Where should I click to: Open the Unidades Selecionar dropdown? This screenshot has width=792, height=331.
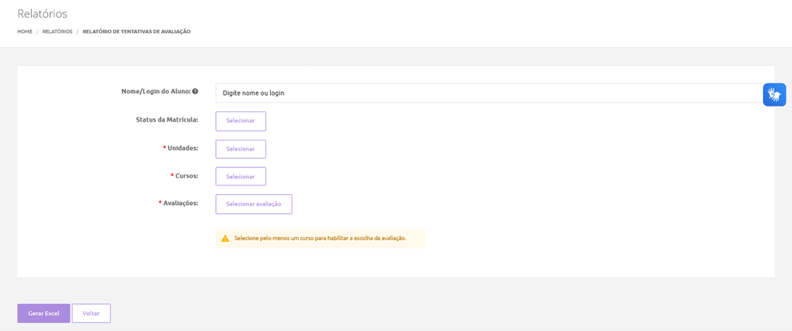241,149
